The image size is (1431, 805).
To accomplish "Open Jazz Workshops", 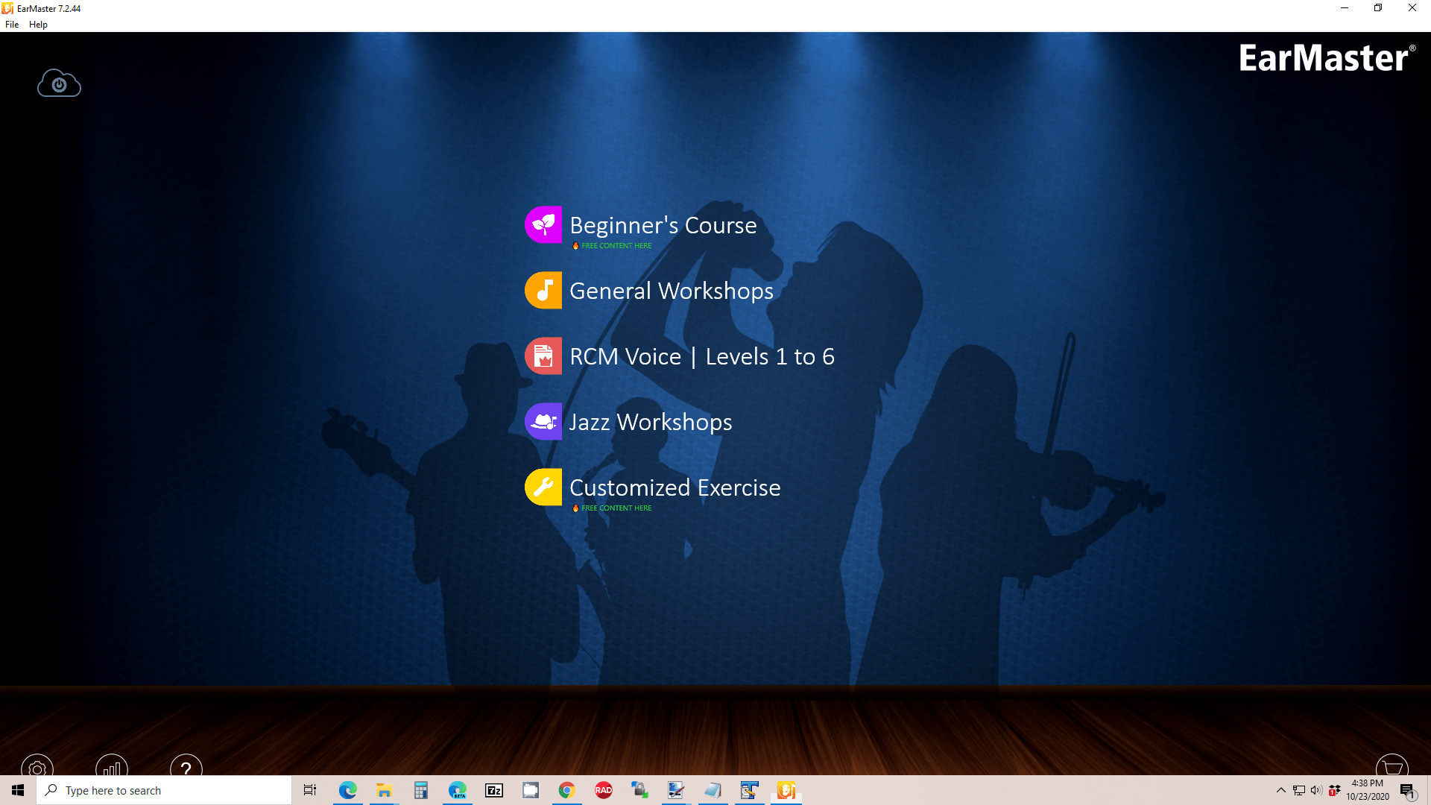I will click(651, 422).
